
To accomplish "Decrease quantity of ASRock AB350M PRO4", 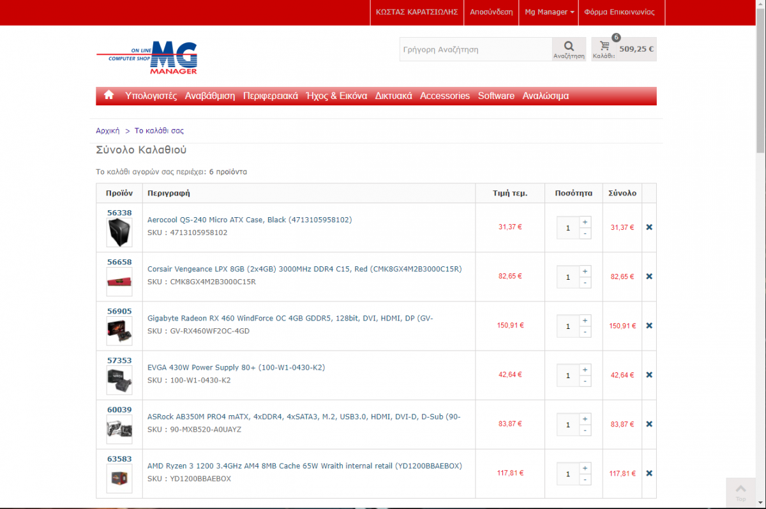I will tap(585, 430).
